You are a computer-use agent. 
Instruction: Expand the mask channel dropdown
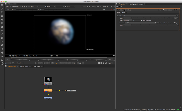pos(141,23)
